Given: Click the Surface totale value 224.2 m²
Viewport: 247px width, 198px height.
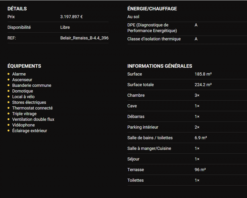Looking at the screenshot, I should (203, 85).
